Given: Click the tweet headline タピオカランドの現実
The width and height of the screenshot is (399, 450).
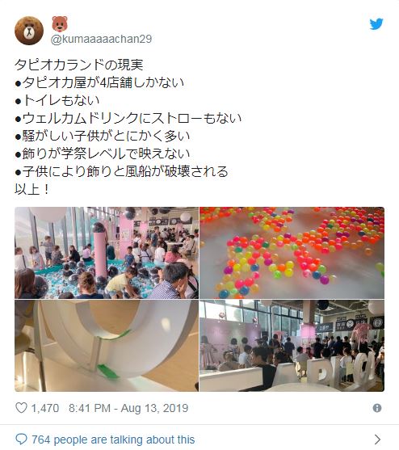Looking at the screenshot, I should click(x=79, y=65).
